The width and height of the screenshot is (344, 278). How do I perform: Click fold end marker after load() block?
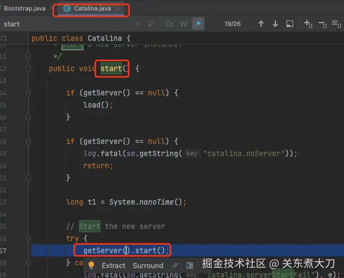28,117
